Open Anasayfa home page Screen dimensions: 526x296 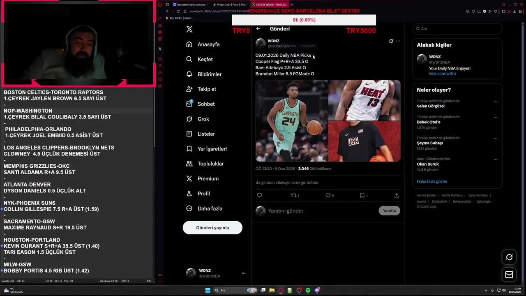pos(203,44)
